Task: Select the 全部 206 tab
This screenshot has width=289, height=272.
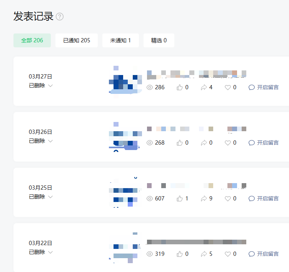Action: pyautogui.click(x=32, y=40)
